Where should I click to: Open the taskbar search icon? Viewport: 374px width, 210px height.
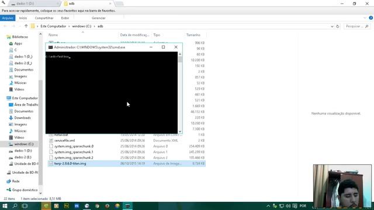coord(15,206)
